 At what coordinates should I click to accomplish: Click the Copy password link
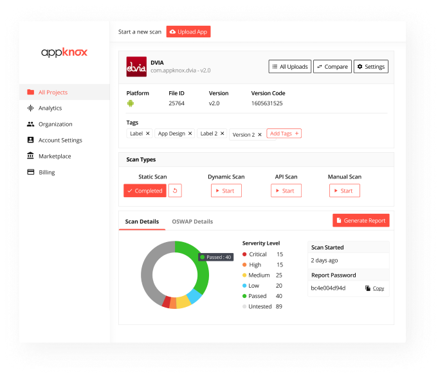[378, 288]
